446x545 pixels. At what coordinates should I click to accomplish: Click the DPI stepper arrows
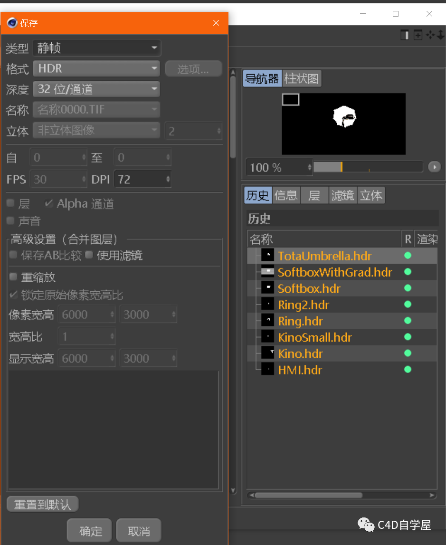tap(168, 179)
